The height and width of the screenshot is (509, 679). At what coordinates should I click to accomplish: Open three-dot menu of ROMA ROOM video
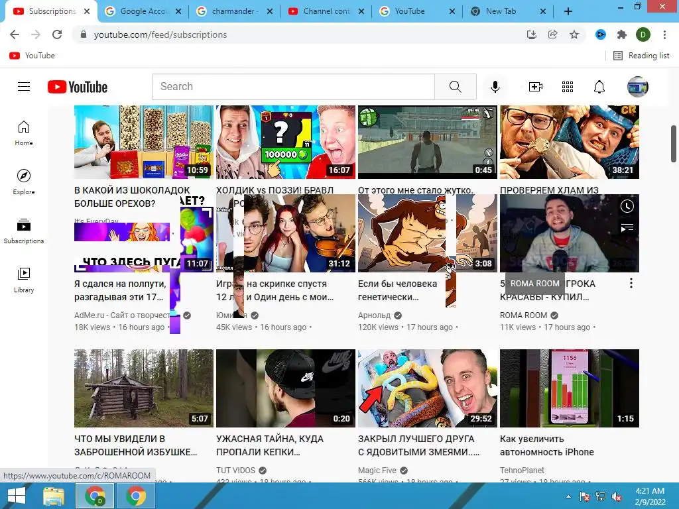pyautogui.click(x=631, y=283)
